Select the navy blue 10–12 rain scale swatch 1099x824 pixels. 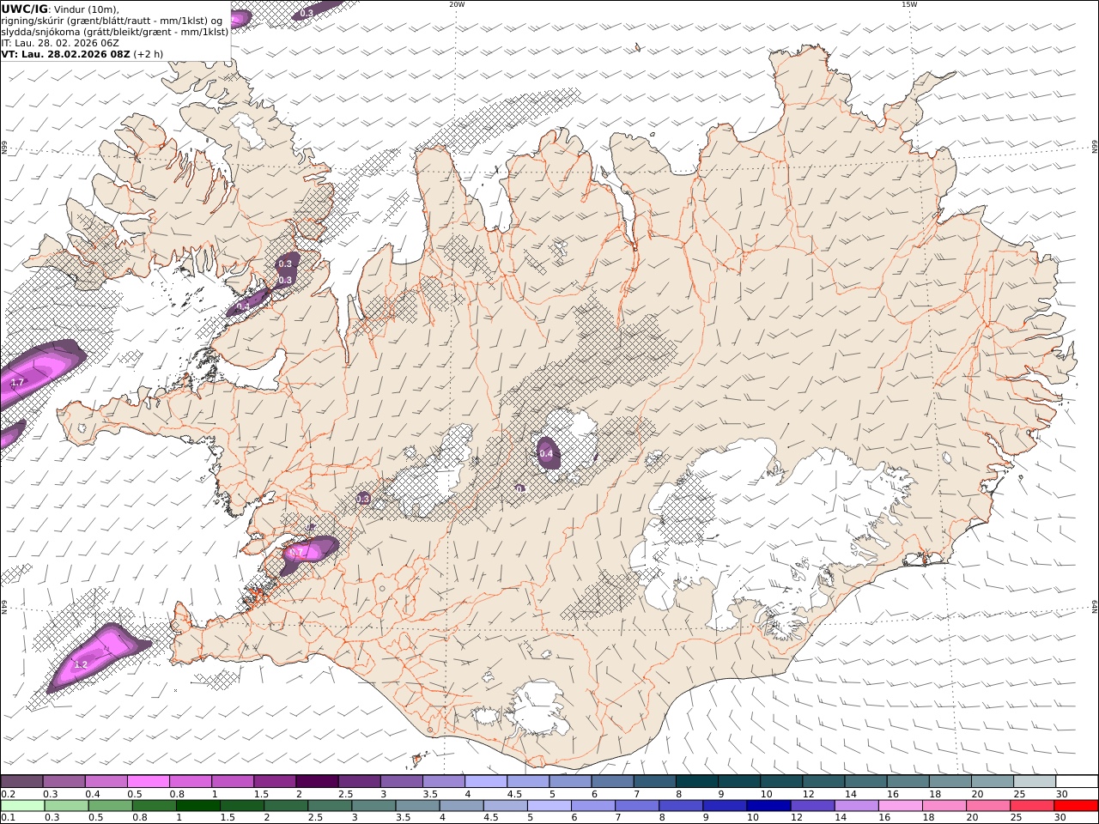[x=768, y=806]
